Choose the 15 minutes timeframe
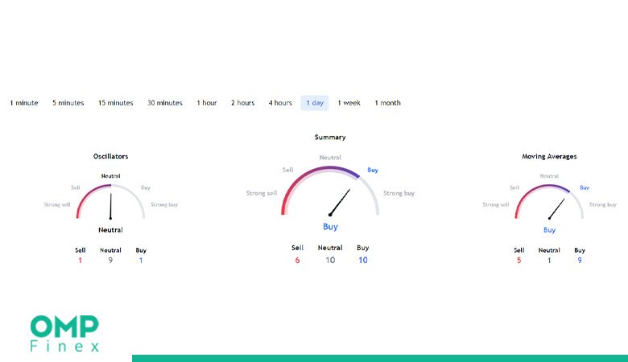628x362 pixels. (116, 103)
